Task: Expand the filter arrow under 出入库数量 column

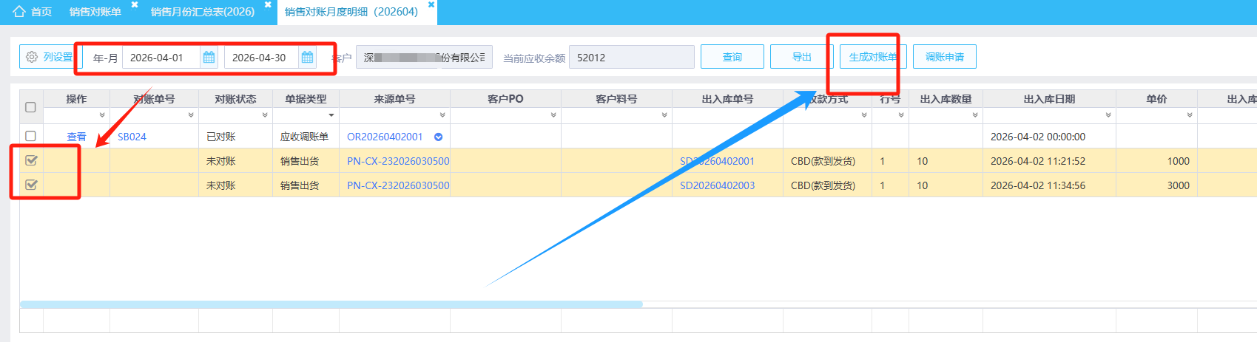Action: click(x=975, y=115)
